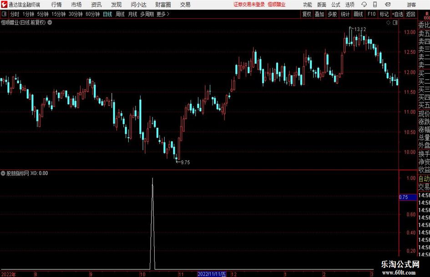Switch to 周线 weekly period tab
The width and height of the screenshot is (430, 277).
120,14
